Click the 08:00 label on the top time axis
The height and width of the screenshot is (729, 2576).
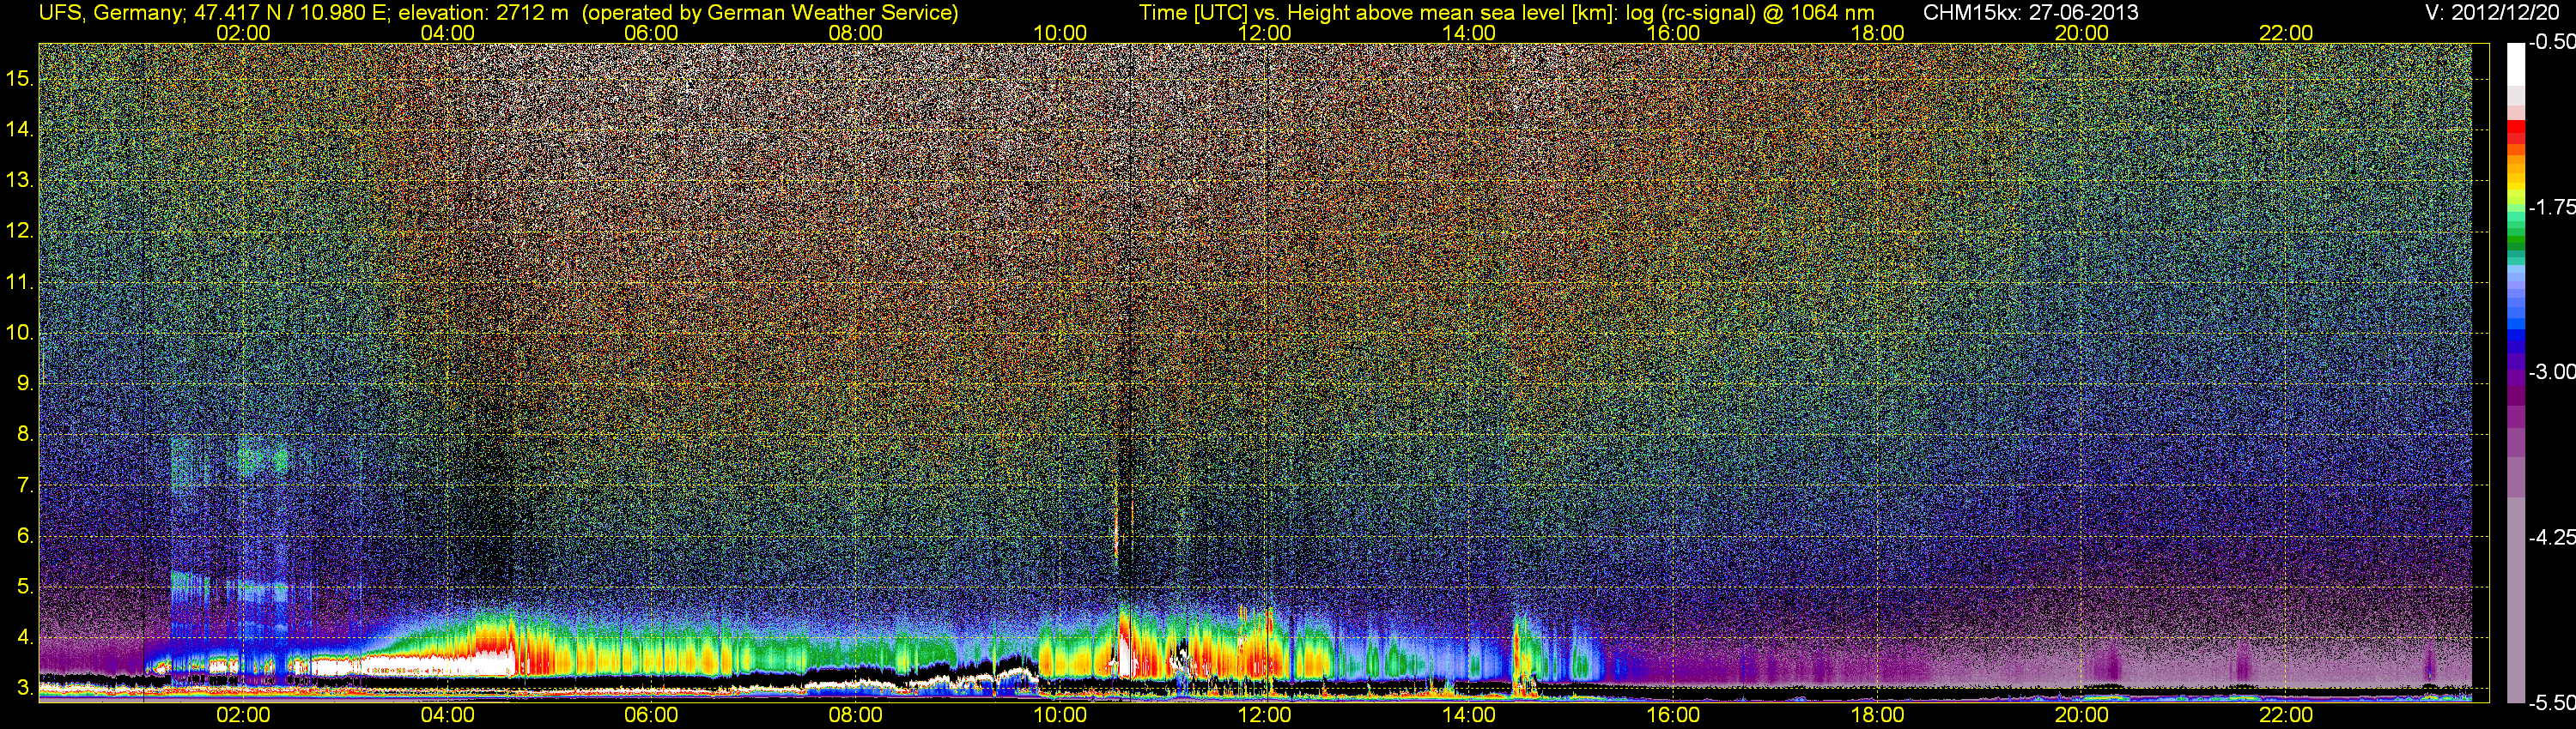coord(856,33)
